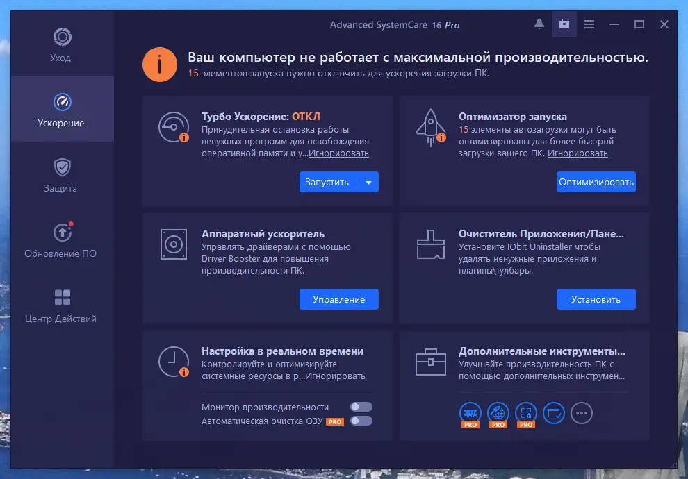Viewport: 688px width, 479px height.
Task: Click the notification bell icon
Action: tap(539, 24)
